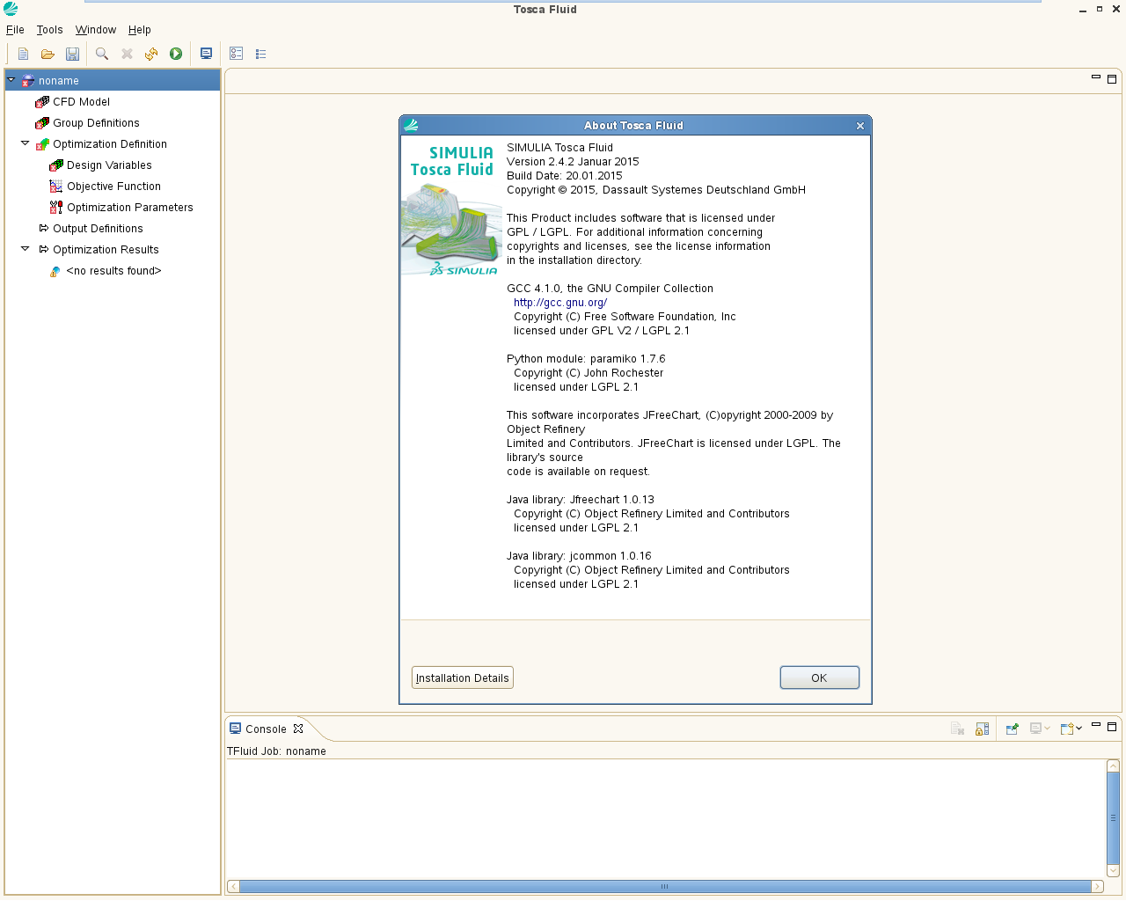Image resolution: width=1126 pixels, height=901 pixels.
Task: Select CFD Model in the tree
Action: point(81,102)
